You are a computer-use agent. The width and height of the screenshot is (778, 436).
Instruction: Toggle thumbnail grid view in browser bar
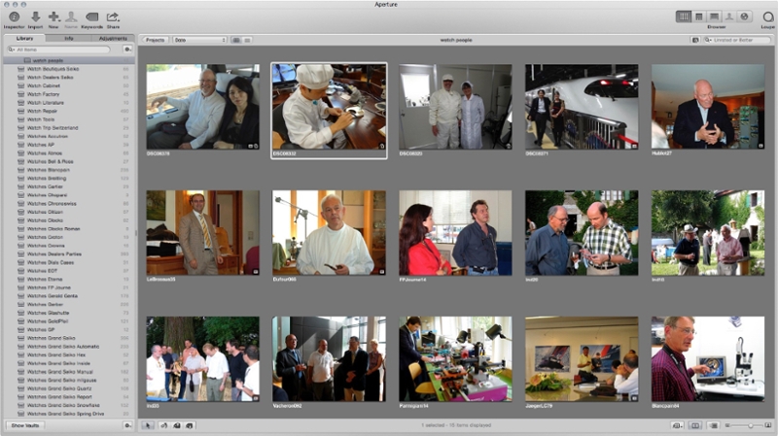coord(237,40)
